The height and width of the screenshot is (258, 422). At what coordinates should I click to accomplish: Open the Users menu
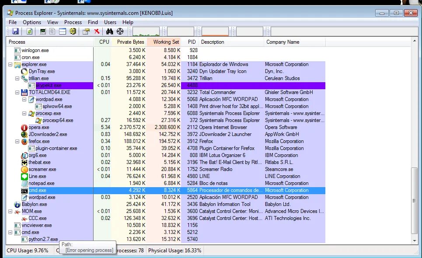[110, 22]
